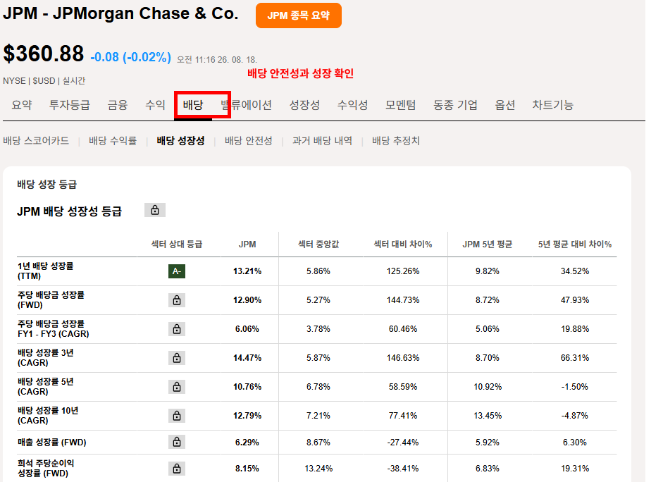Click lock icon in 매출 성장률 (FWD) row
The image size is (663, 482).
pos(177,443)
